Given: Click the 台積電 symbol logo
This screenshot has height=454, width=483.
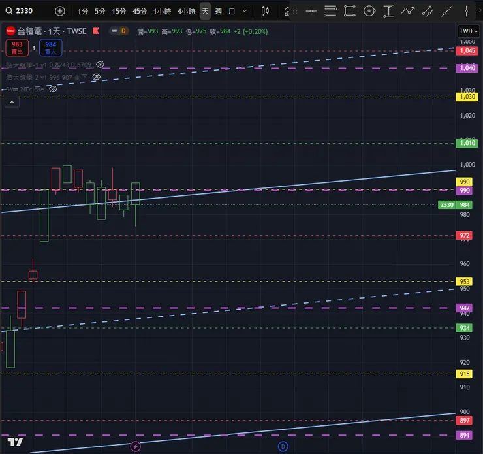Looking at the screenshot, I should pyautogui.click(x=11, y=31).
